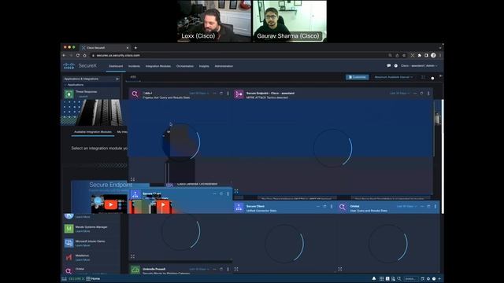Click the Threat Response application icon

69,94
